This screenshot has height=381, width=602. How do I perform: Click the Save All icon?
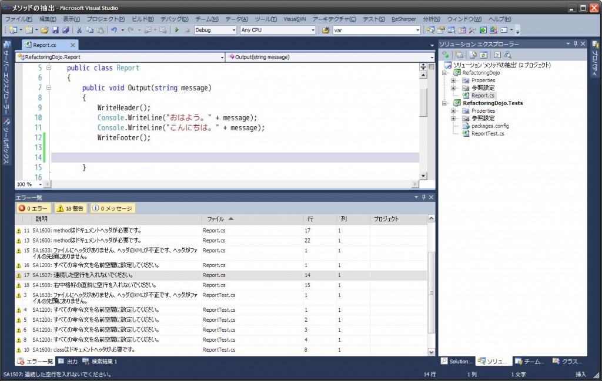(x=66, y=30)
